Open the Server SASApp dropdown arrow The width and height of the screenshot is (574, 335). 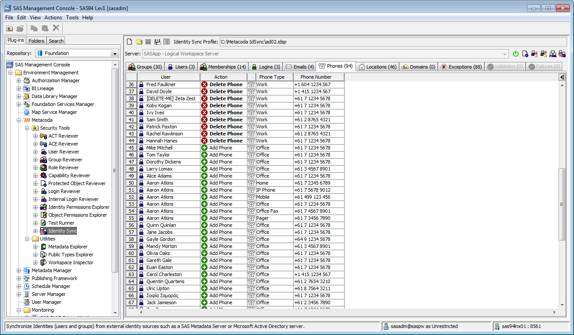505,54
